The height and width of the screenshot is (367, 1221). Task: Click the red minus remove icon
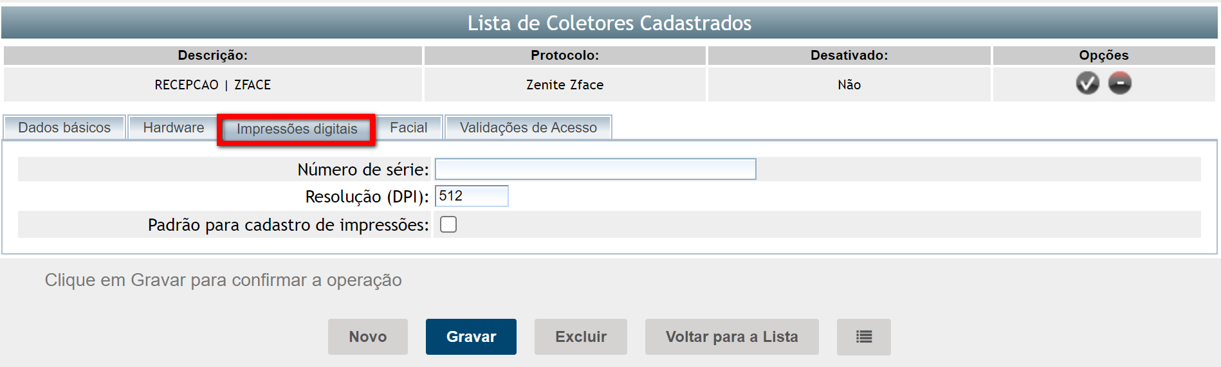click(1119, 84)
